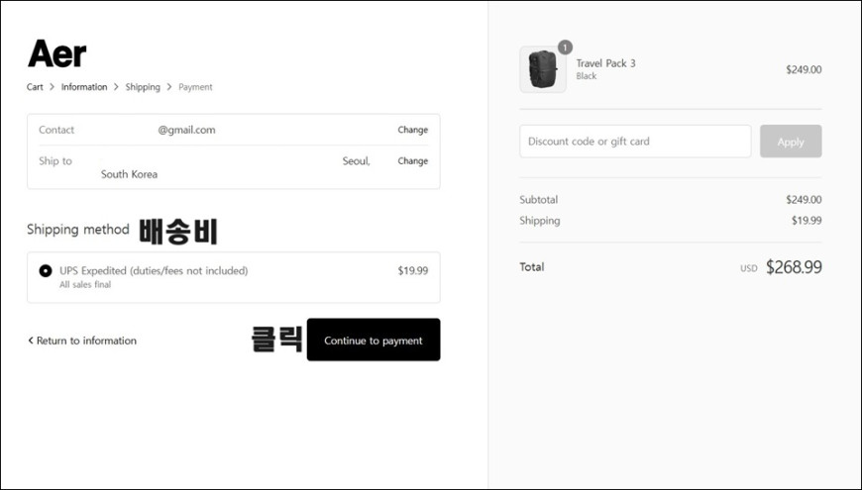Open the Shipping breadcrumb step

click(x=143, y=87)
